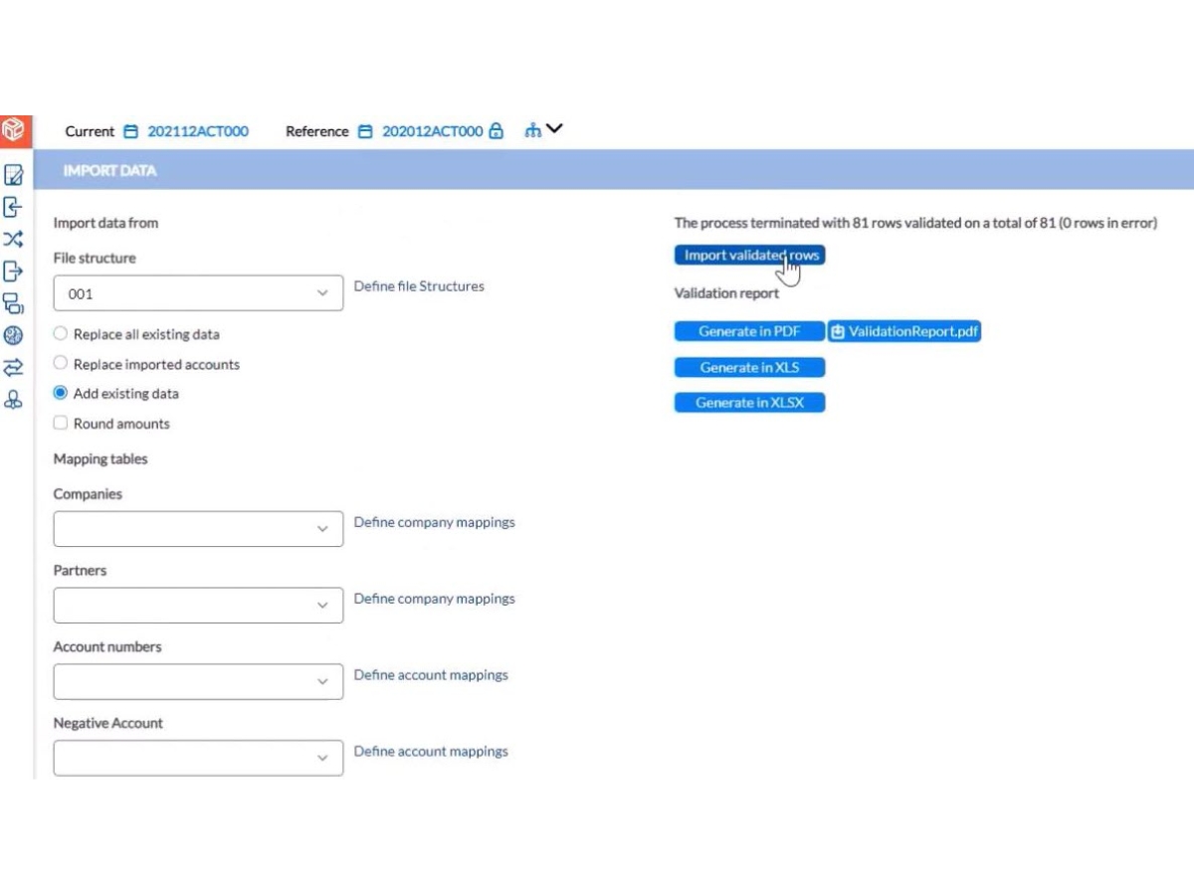Expand the chevron next to hierarchy icon
The height and width of the screenshot is (895, 1194).
[554, 129]
